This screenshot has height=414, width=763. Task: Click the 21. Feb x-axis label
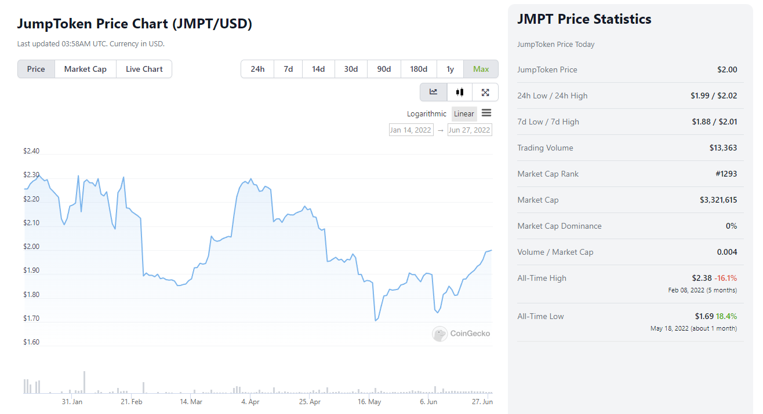[132, 402]
